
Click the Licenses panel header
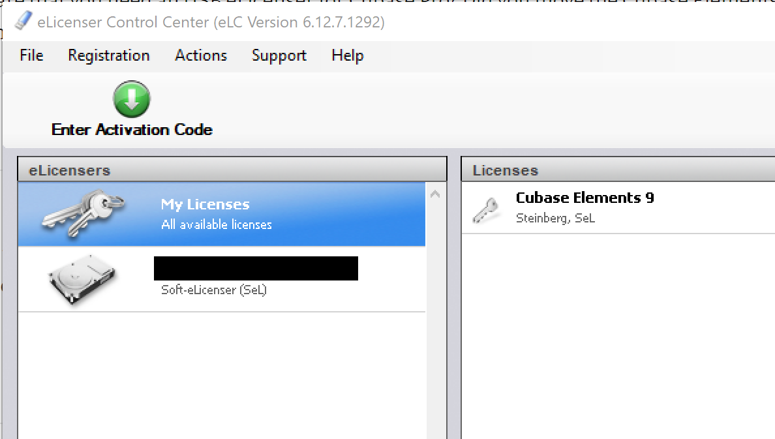tap(618, 170)
